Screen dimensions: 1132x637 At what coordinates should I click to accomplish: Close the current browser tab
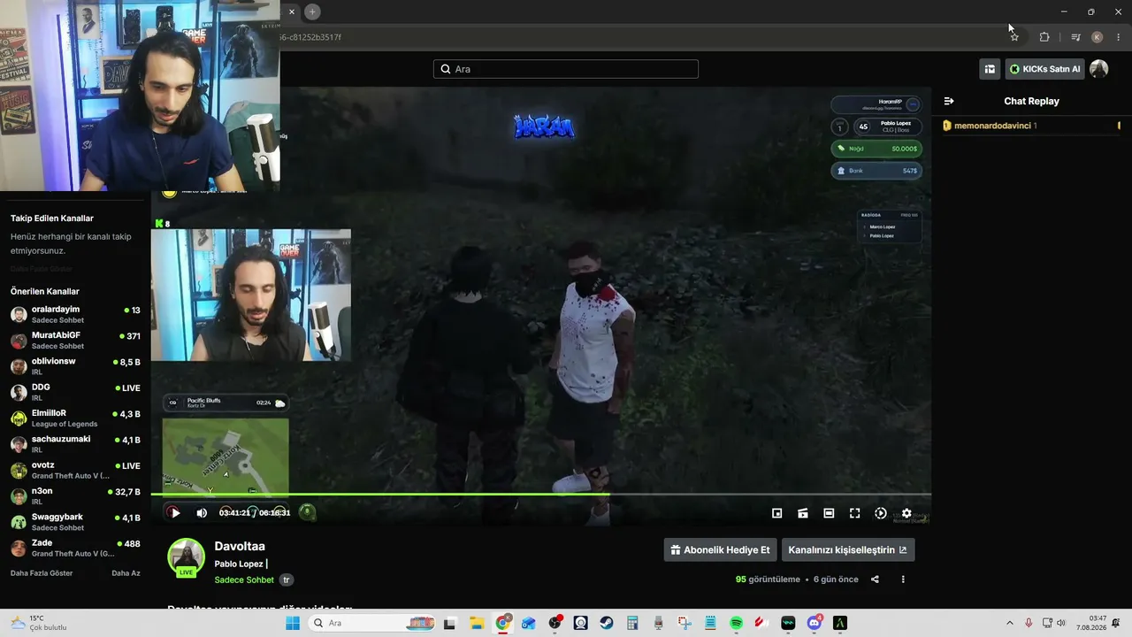292,12
